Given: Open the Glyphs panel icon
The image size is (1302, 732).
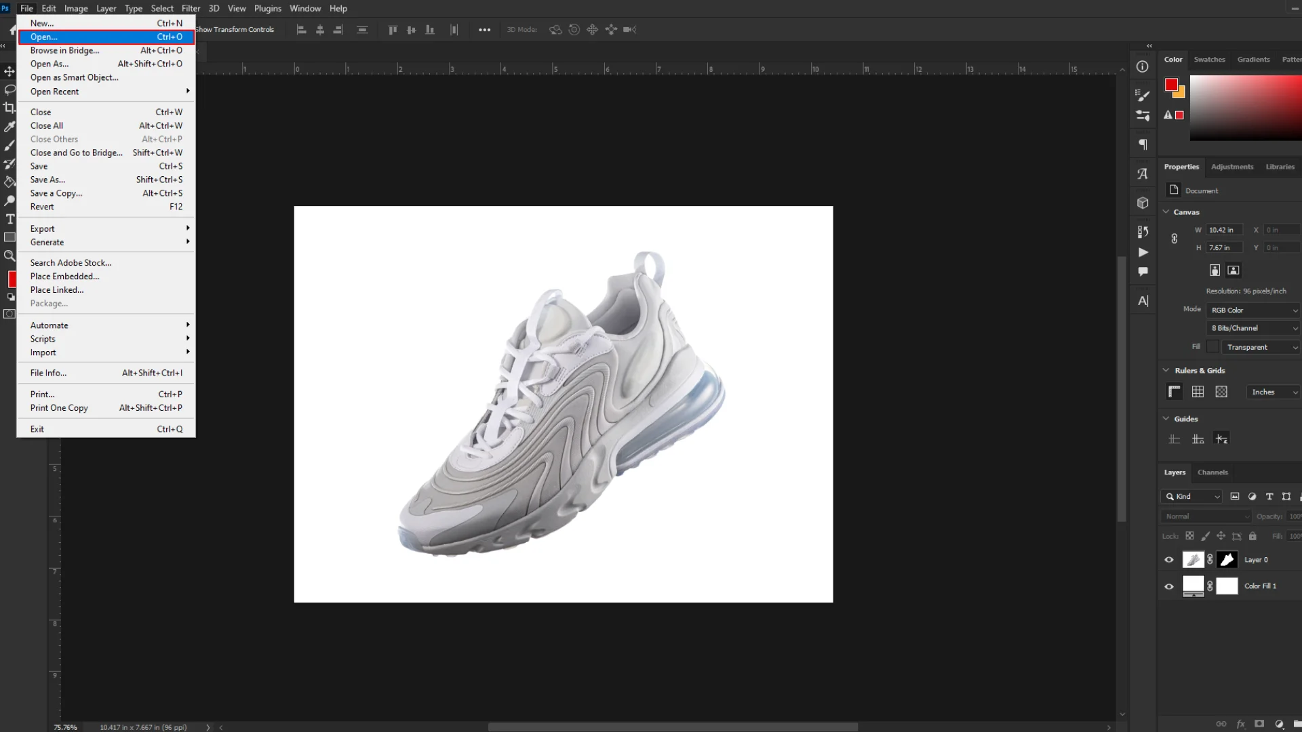Looking at the screenshot, I should coord(1143,174).
